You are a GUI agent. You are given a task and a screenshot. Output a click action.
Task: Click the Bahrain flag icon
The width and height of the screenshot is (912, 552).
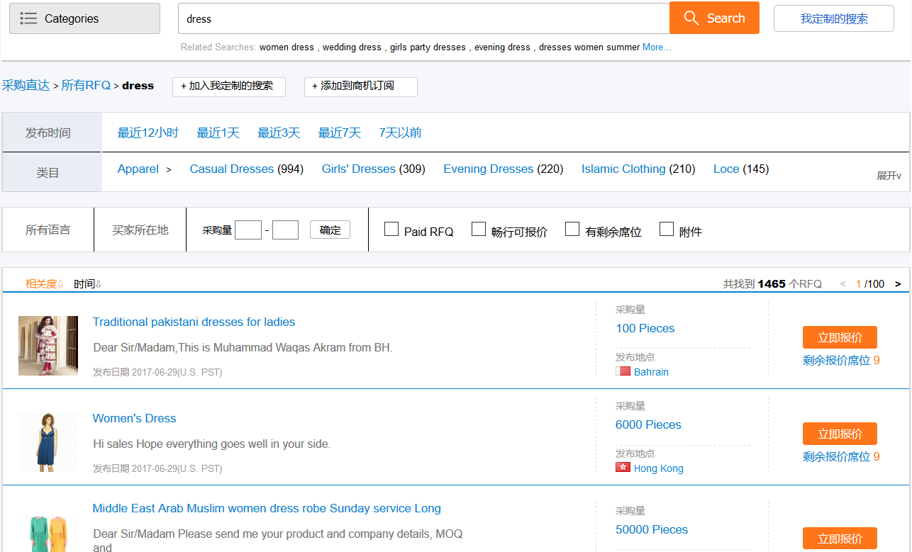(x=623, y=371)
